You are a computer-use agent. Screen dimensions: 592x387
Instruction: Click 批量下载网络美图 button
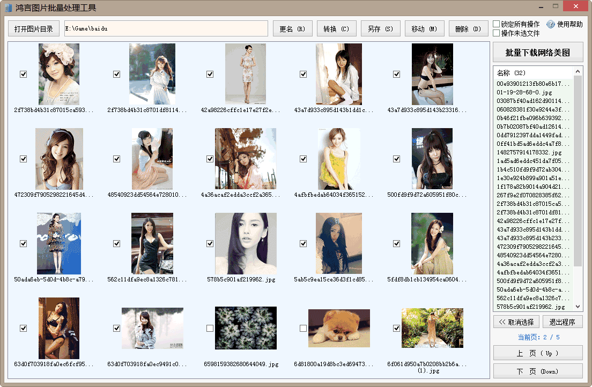click(538, 53)
